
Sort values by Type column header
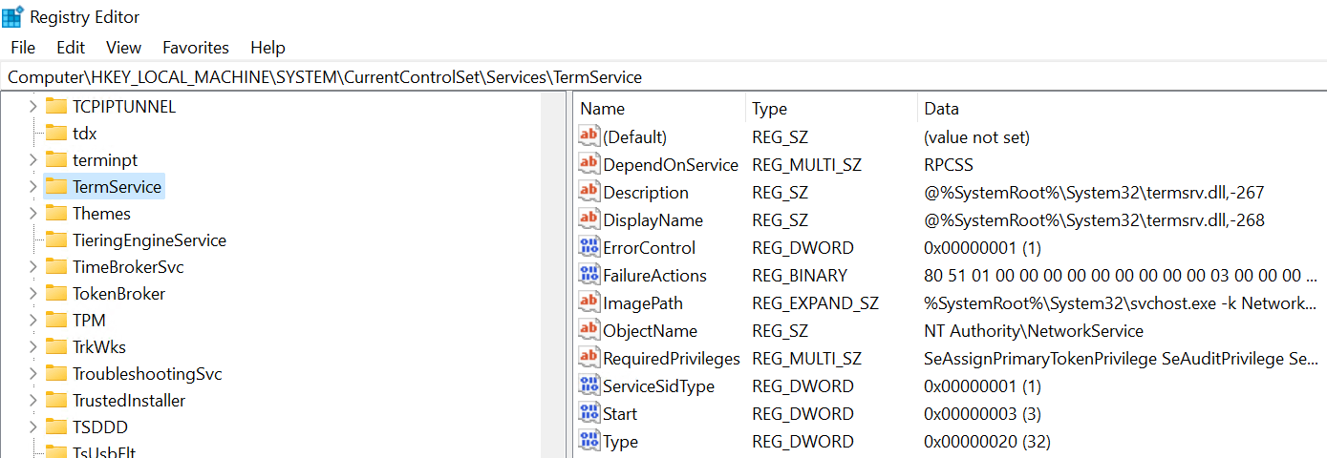tap(831, 109)
